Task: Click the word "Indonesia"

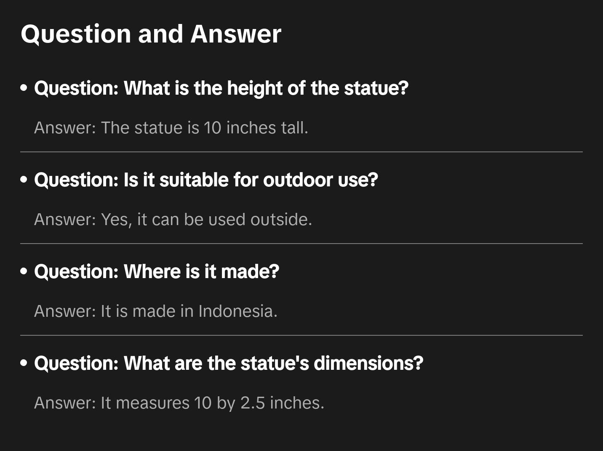Action: [237, 311]
